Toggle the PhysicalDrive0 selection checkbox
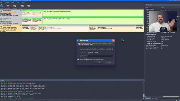 point(21,11)
